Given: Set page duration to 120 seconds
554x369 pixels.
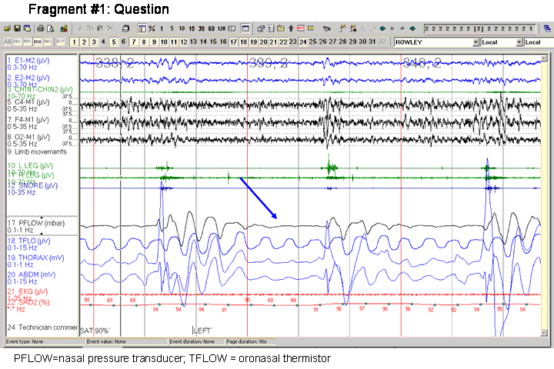Looking at the screenshot, I should tap(222, 28).
